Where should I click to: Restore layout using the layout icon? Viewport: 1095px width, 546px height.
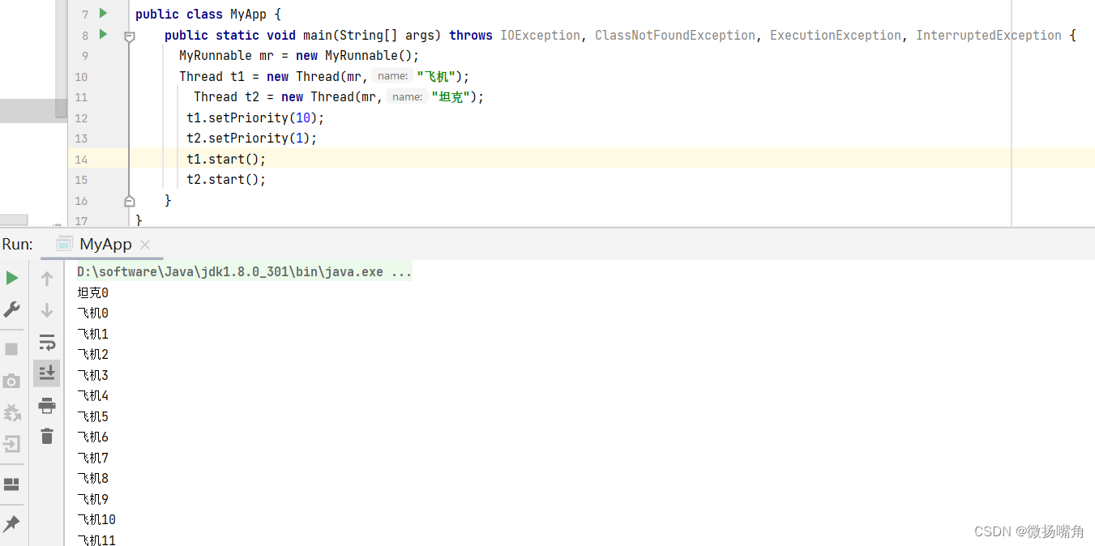pyautogui.click(x=11, y=484)
